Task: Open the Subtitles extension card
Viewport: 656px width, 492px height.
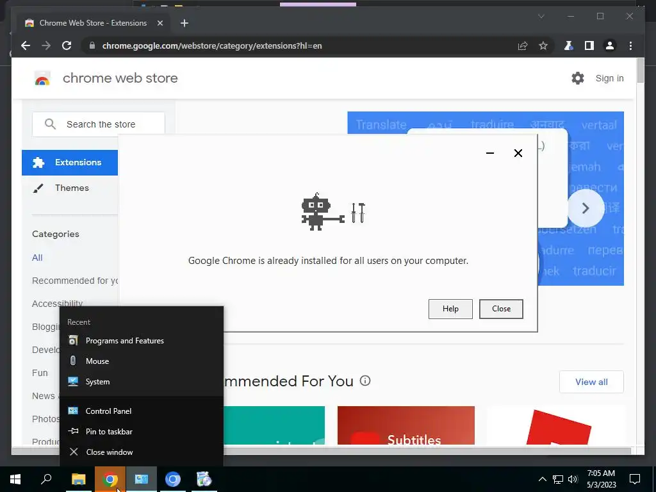Action: [406, 425]
